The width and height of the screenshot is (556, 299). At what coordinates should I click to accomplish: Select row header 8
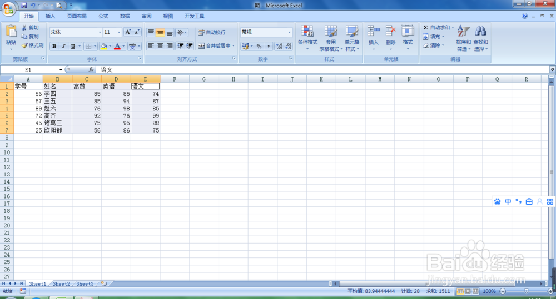pyautogui.click(x=7, y=138)
